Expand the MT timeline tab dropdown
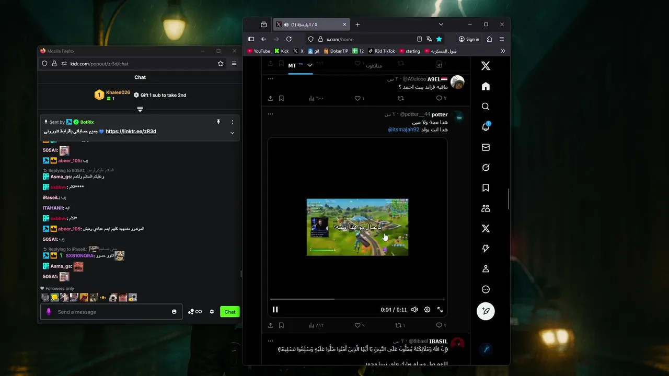The image size is (669, 376). [310, 65]
